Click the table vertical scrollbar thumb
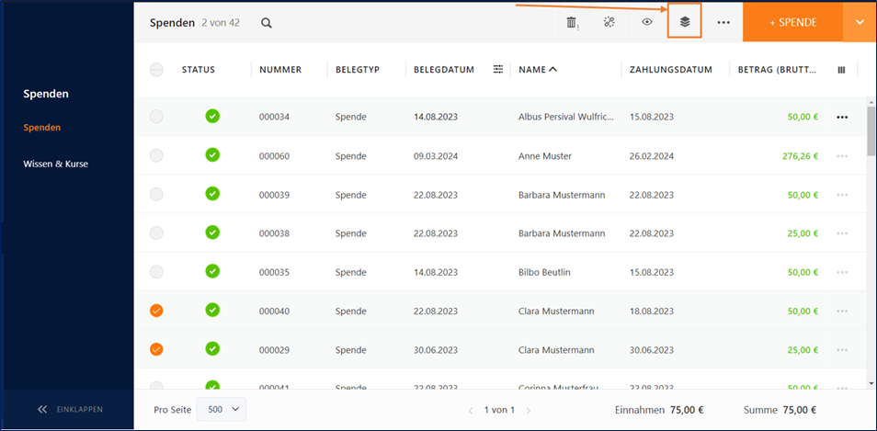This screenshot has width=877, height=431. (x=871, y=131)
